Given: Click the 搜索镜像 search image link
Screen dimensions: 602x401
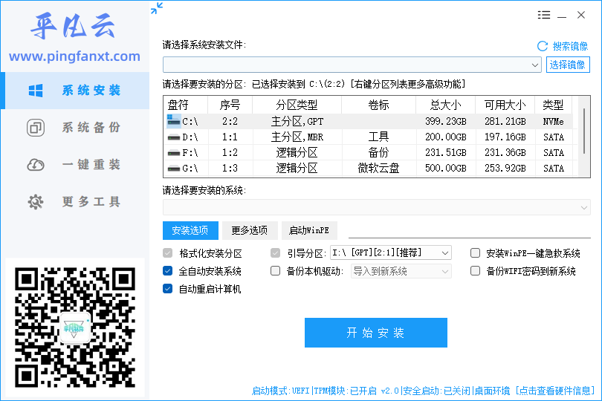Looking at the screenshot, I should tap(570, 47).
